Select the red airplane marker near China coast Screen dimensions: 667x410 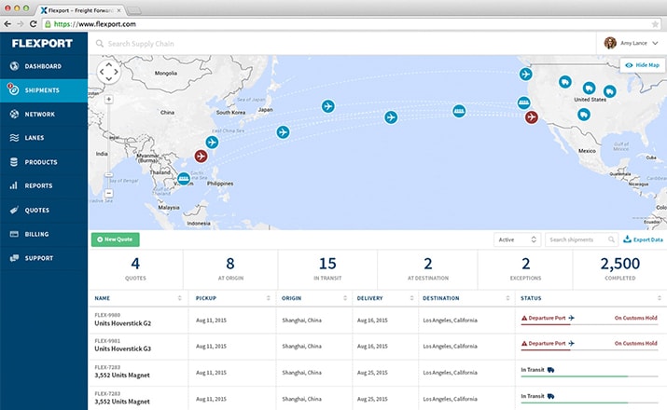point(201,156)
